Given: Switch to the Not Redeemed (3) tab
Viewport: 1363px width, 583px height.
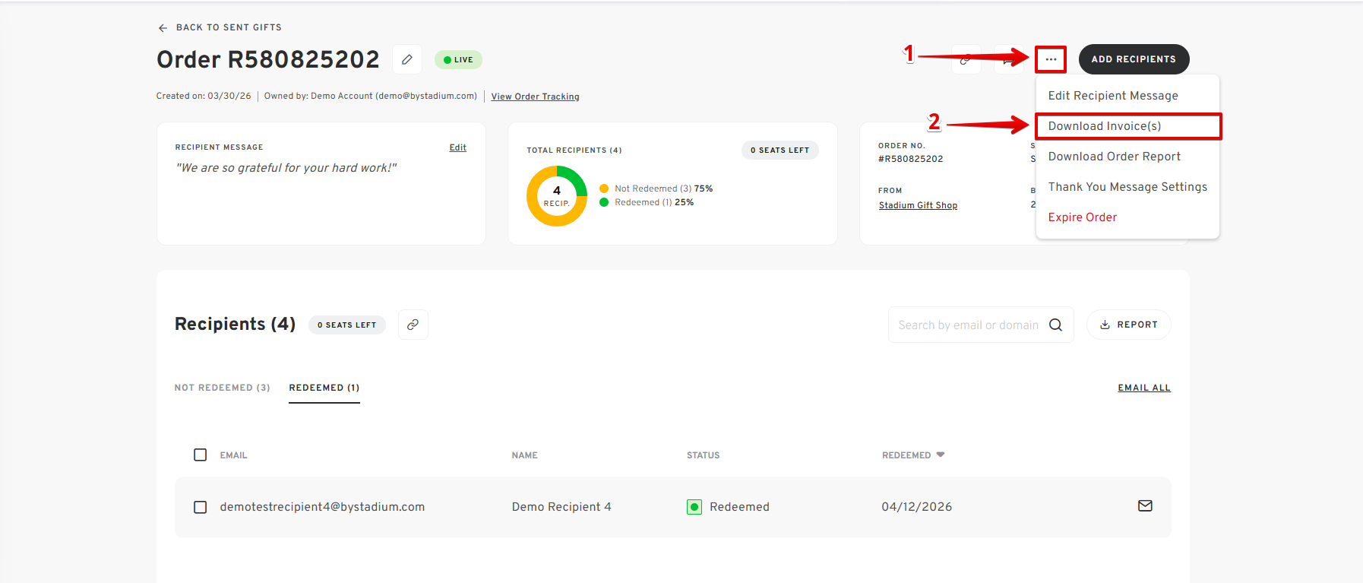Looking at the screenshot, I should [x=222, y=388].
